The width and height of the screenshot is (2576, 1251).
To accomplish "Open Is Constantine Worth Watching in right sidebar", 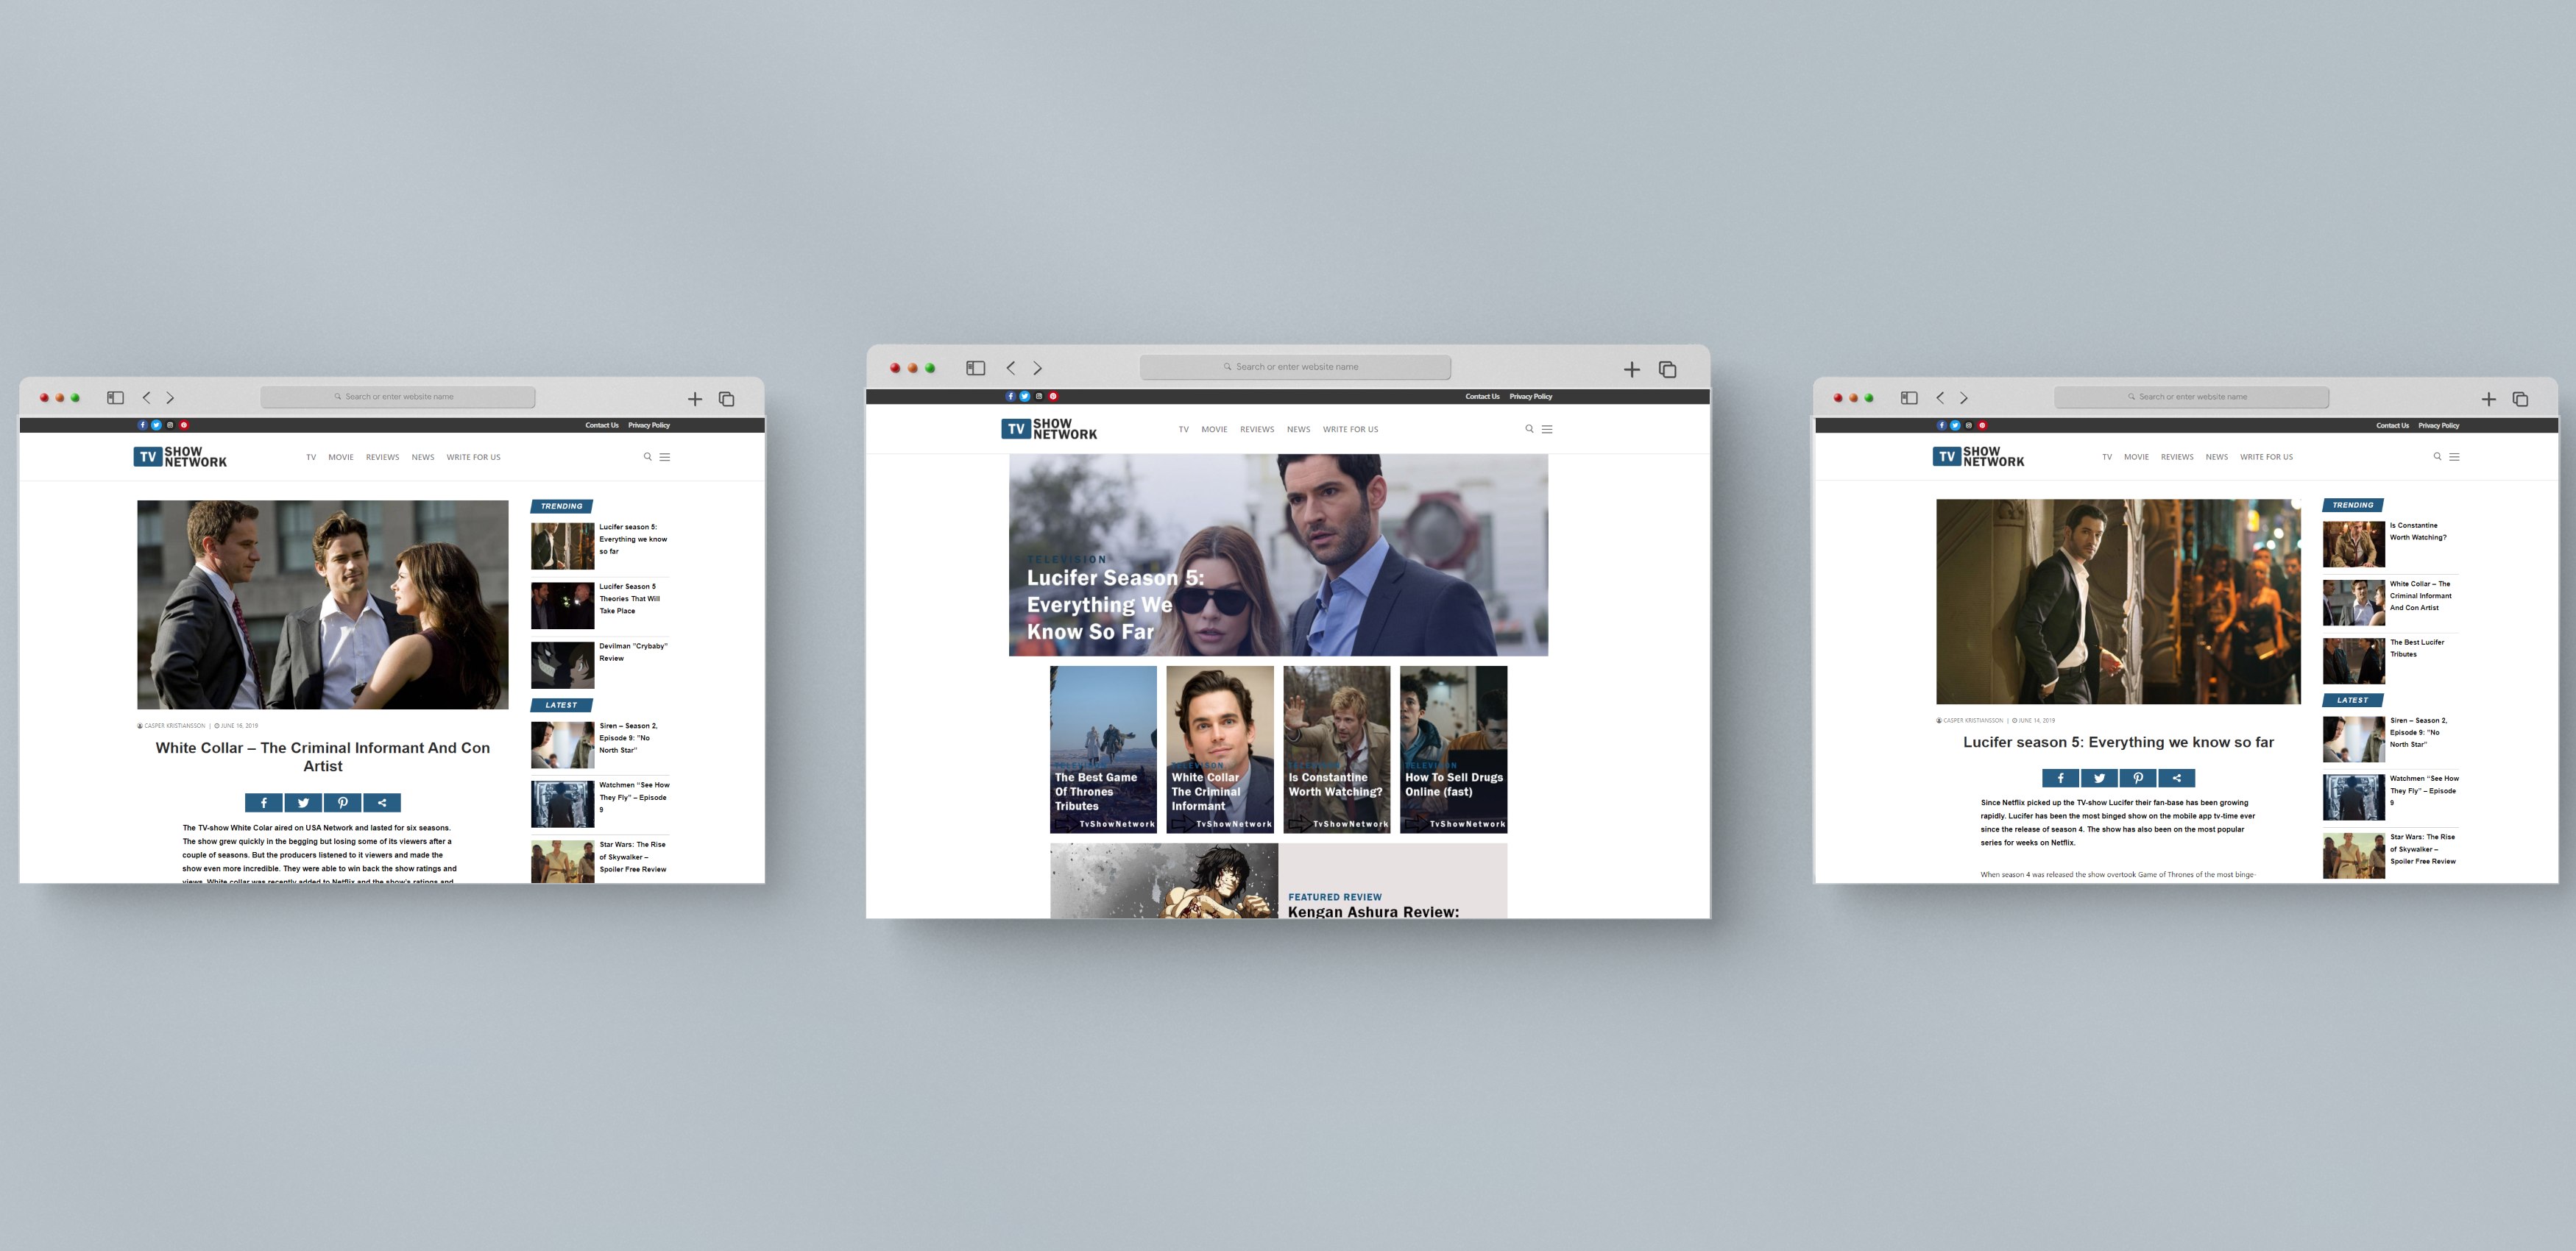I will 2418,531.
